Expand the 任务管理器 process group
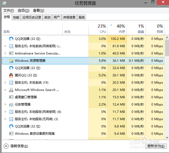The width and height of the screenshot is (169, 153). point(5,105)
